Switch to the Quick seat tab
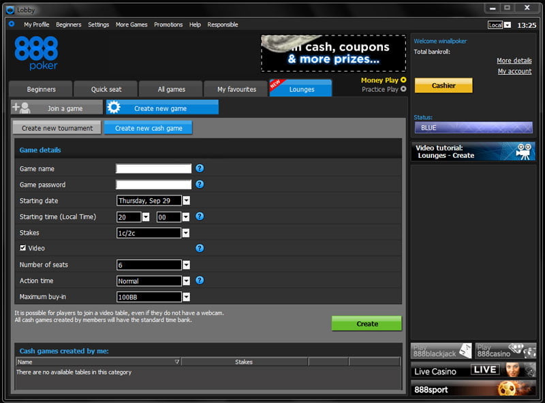Image resolution: width=545 pixels, height=403 pixels. click(x=106, y=89)
